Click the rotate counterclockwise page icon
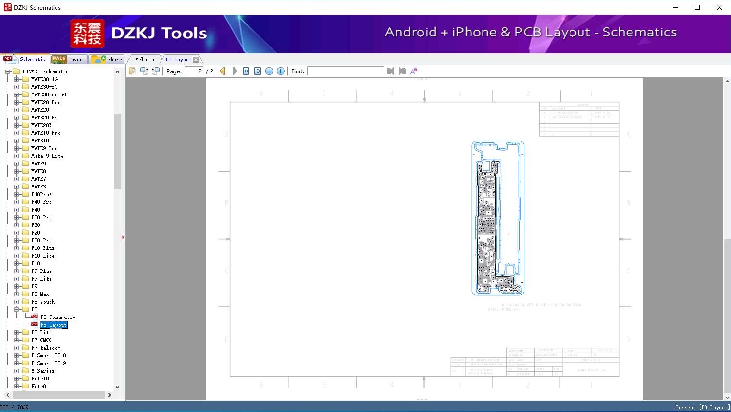 tap(144, 71)
